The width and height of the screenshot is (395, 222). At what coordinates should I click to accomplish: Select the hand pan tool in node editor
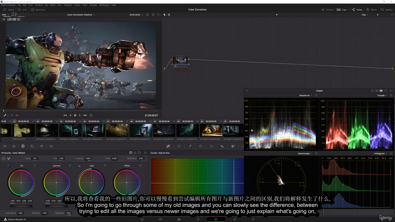coord(169,14)
